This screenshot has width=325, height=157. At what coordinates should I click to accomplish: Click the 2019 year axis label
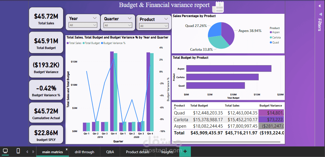(x=100, y=137)
